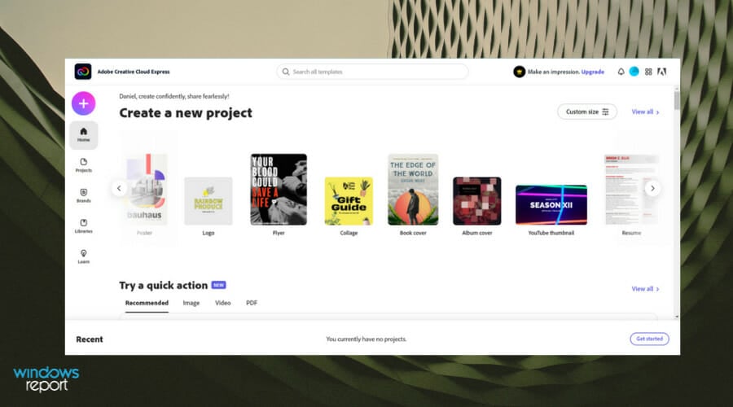Select the Resume template
The image size is (733, 407).
click(631, 189)
